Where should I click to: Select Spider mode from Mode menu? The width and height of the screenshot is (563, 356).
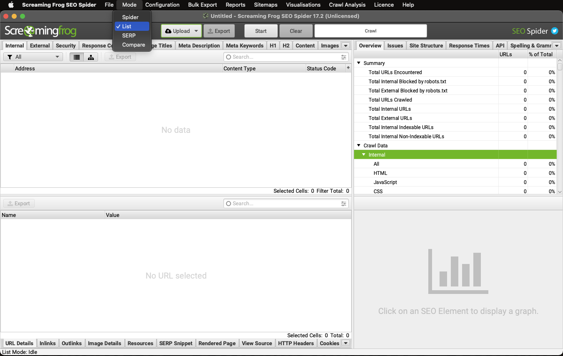click(x=132, y=17)
